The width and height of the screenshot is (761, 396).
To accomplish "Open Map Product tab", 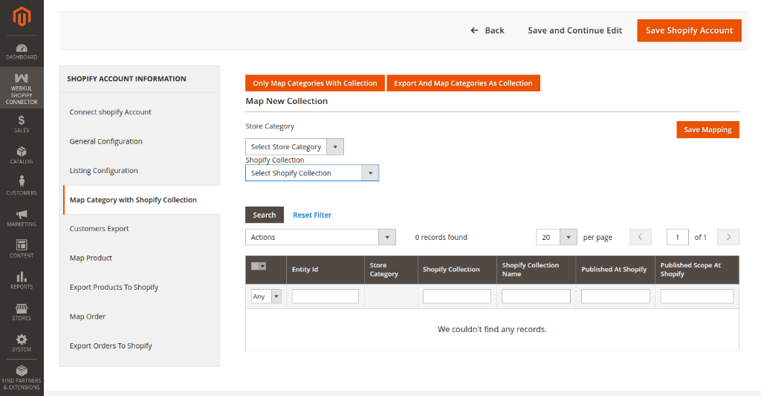I will pos(91,258).
